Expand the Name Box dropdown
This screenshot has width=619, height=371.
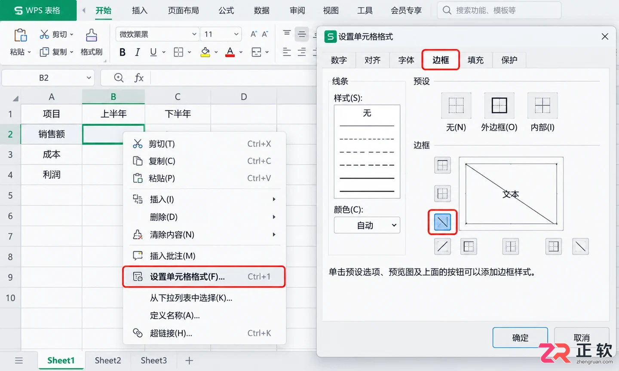point(89,78)
